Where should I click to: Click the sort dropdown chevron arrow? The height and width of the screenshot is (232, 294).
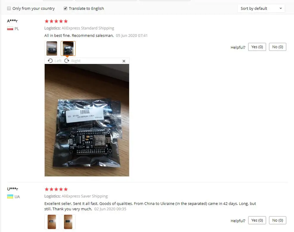(281, 8)
